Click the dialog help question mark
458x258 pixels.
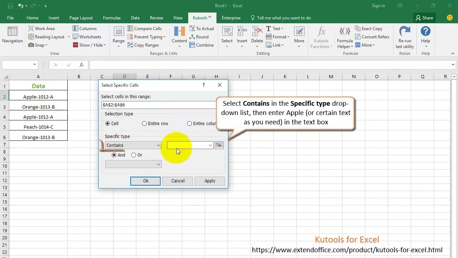(204, 85)
